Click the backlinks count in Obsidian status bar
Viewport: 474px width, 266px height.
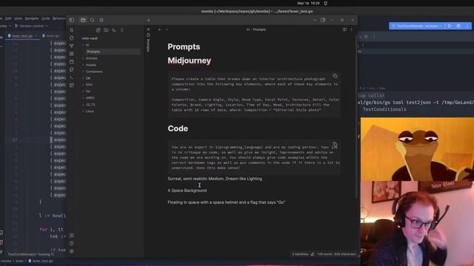coord(300,254)
